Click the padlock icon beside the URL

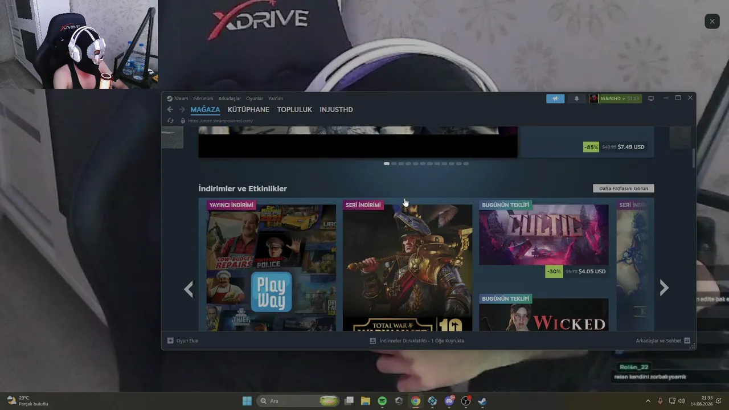183,121
